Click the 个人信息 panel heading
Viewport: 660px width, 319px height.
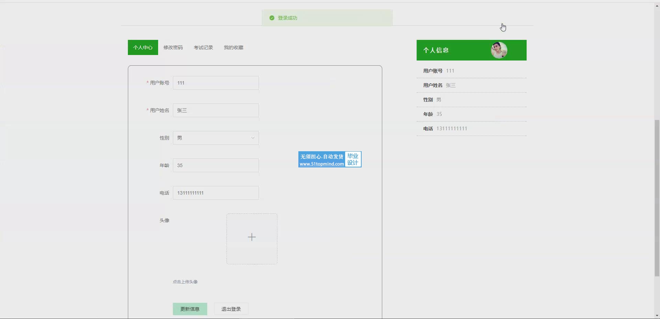436,50
